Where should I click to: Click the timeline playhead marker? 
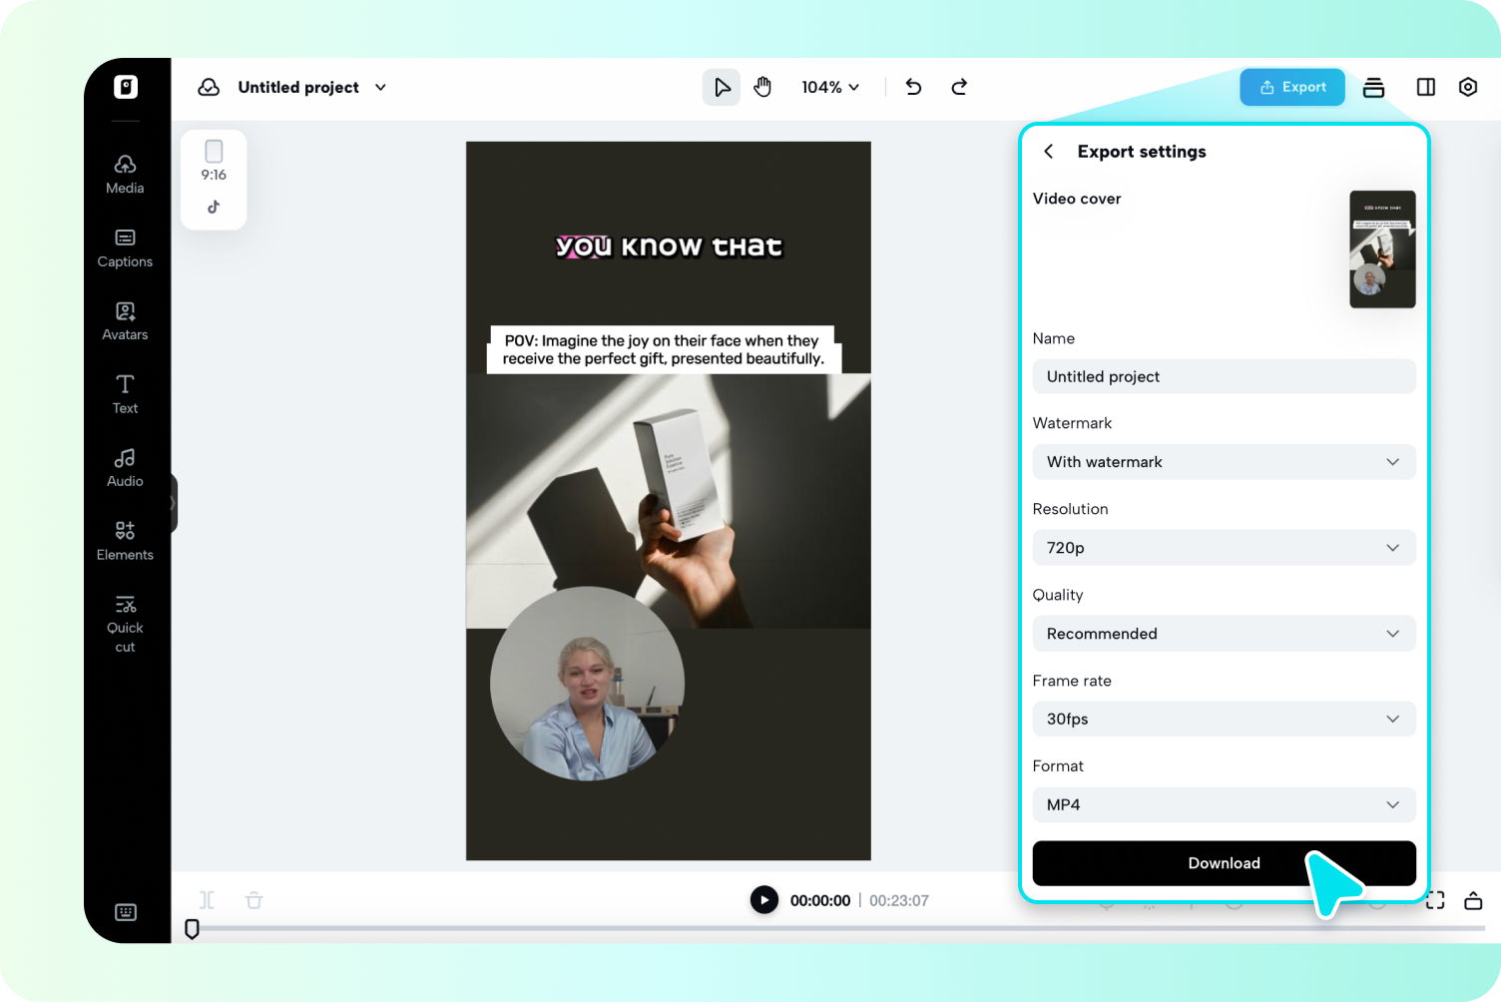[x=193, y=929]
